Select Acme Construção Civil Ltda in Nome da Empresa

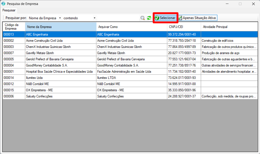[x=61, y=41]
